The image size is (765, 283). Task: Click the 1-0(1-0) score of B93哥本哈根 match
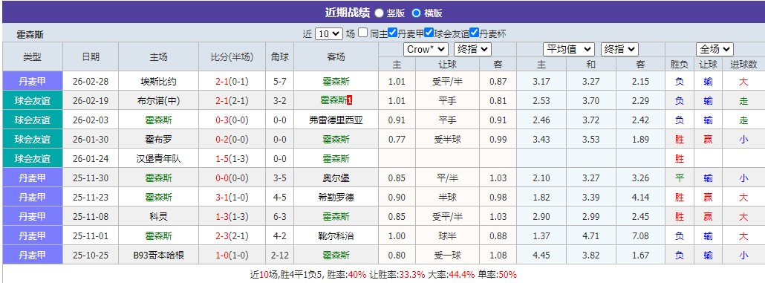[x=232, y=256]
